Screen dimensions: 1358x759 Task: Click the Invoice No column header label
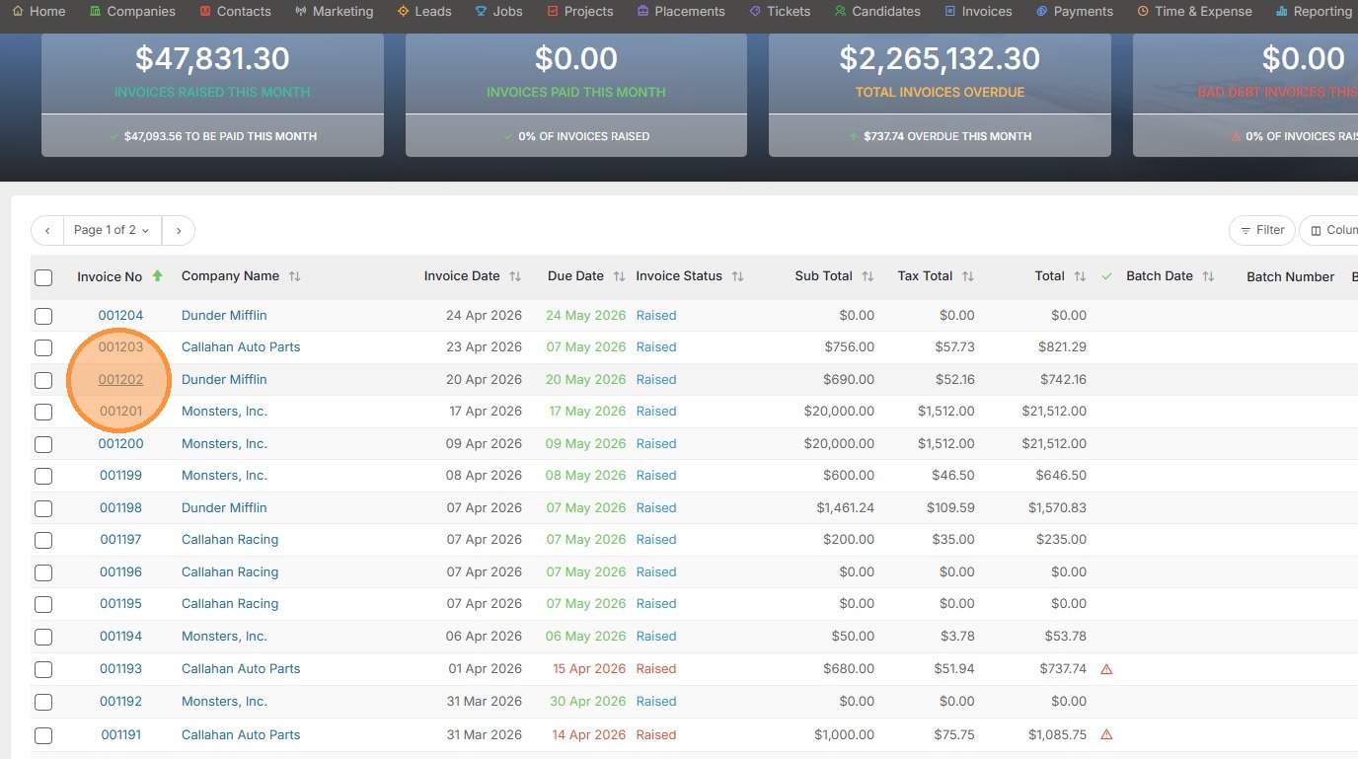tap(110, 277)
